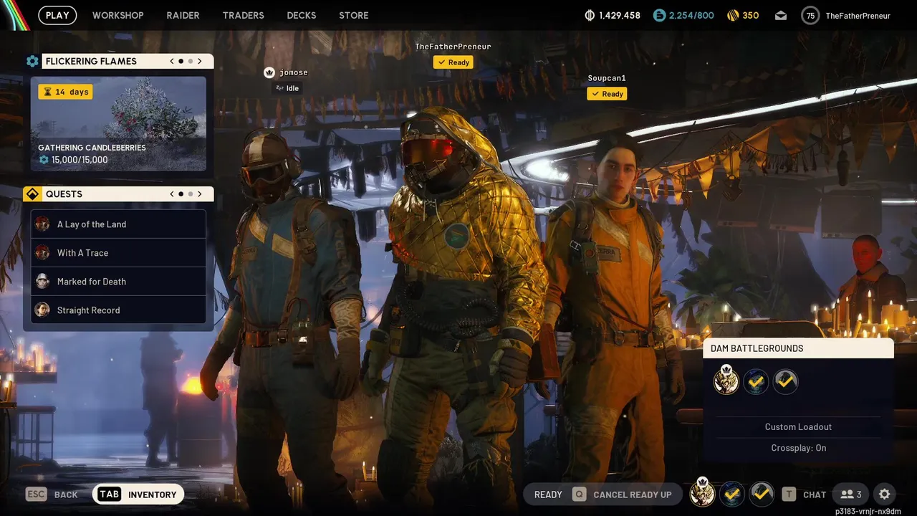Click the Q key hint icon
917x516 pixels.
pos(579,494)
